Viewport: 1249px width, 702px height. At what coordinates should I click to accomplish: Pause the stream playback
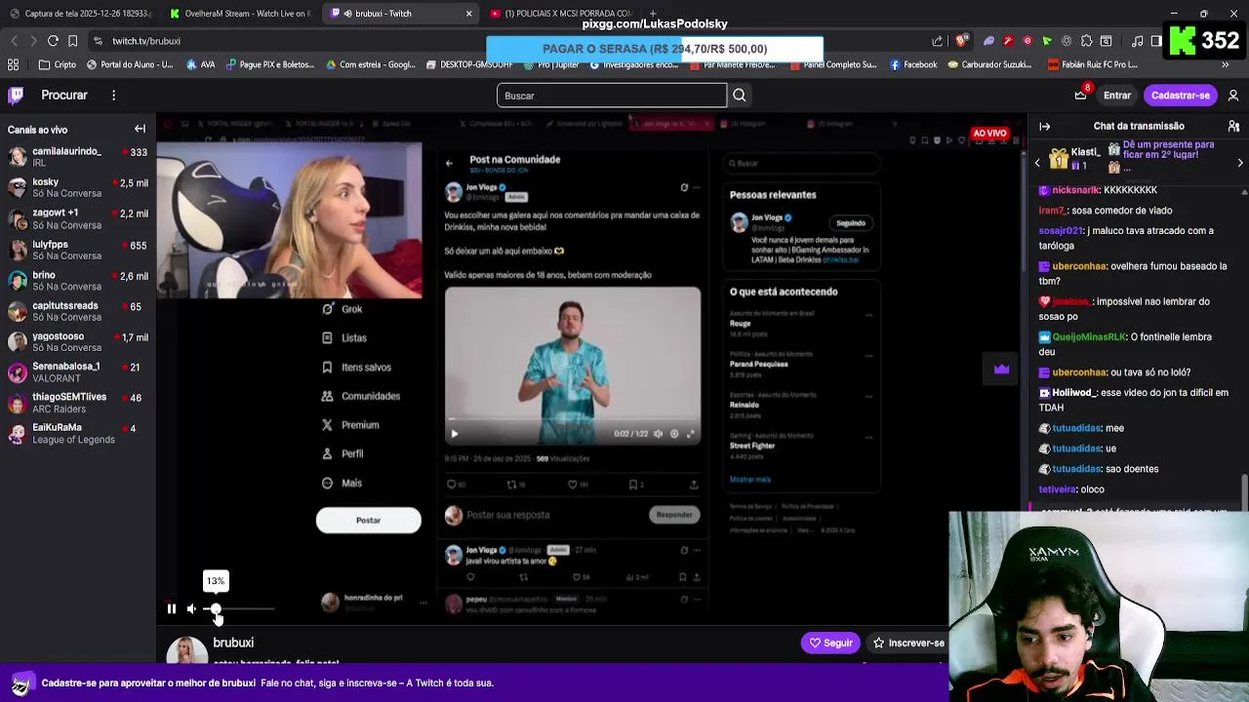pos(171,608)
